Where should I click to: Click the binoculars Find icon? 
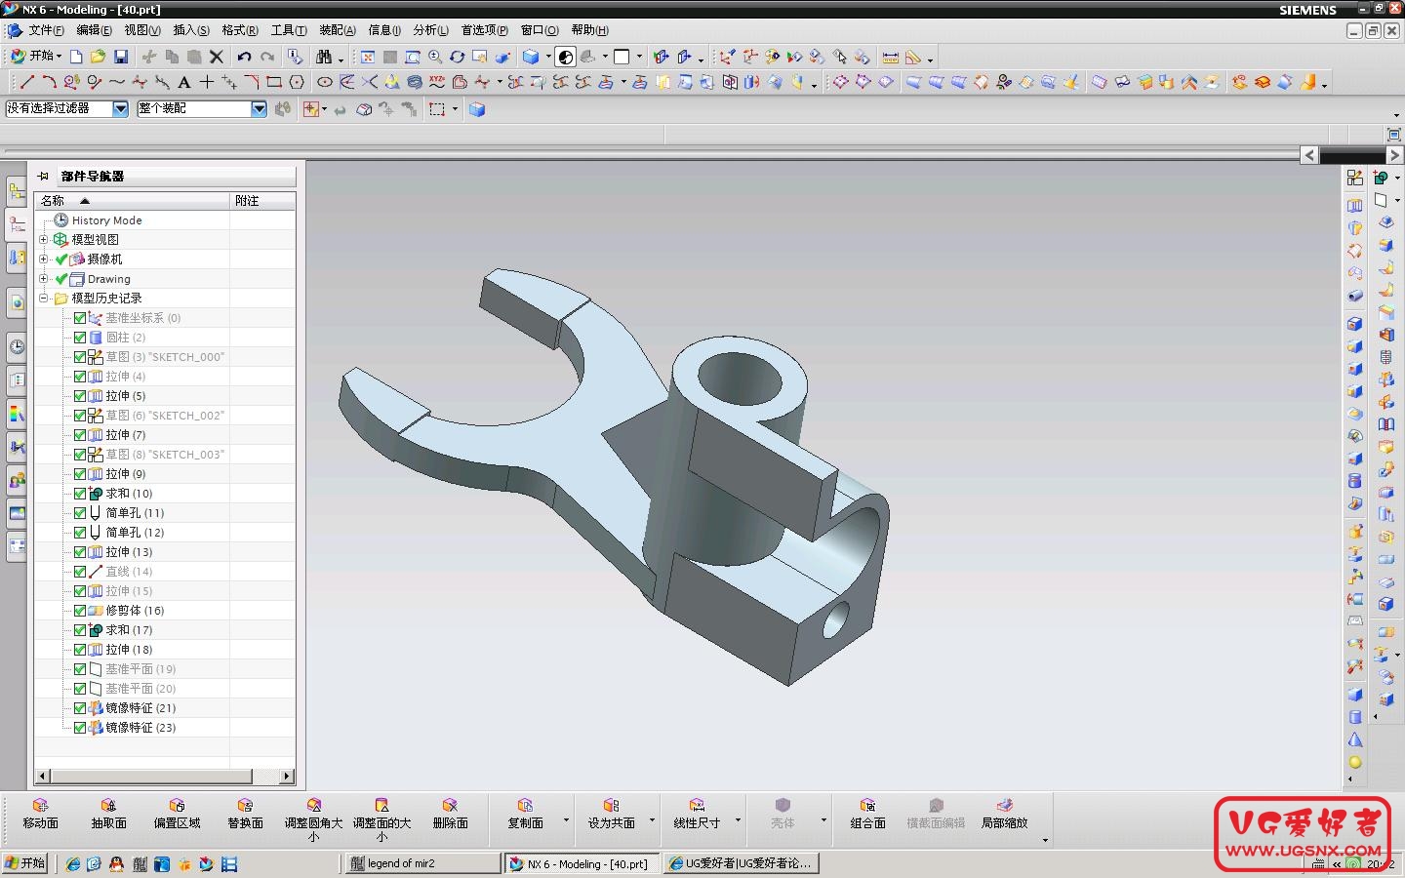(324, 57)
